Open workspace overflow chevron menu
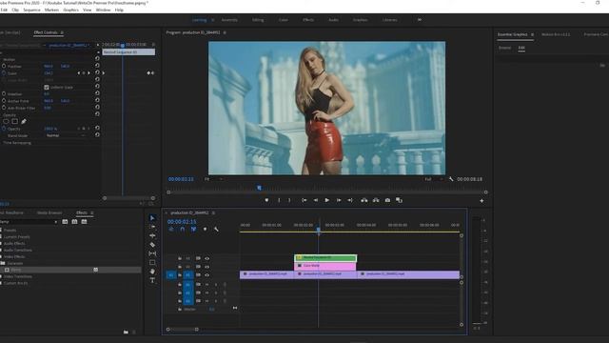 tap(420, 20)
